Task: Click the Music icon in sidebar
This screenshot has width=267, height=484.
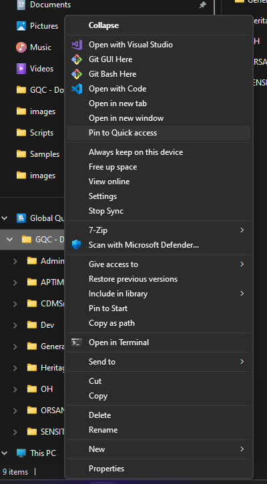Action: [21, 47]
